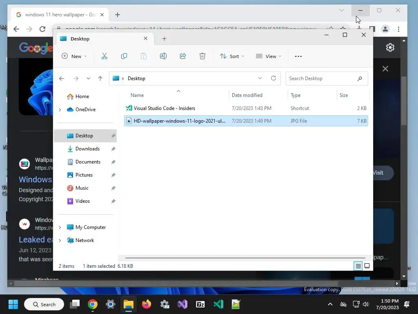Close the Chrome wallpaper search tab
This screenshot has width=418, height=314.
(x=102, y=15)
